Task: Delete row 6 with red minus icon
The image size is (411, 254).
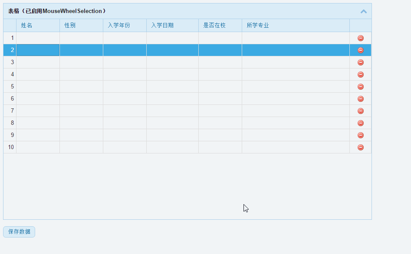Action: [x=360, y=99]
